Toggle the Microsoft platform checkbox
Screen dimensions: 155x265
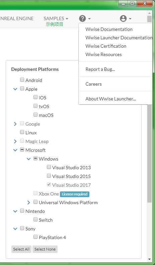tap(22, 149)
